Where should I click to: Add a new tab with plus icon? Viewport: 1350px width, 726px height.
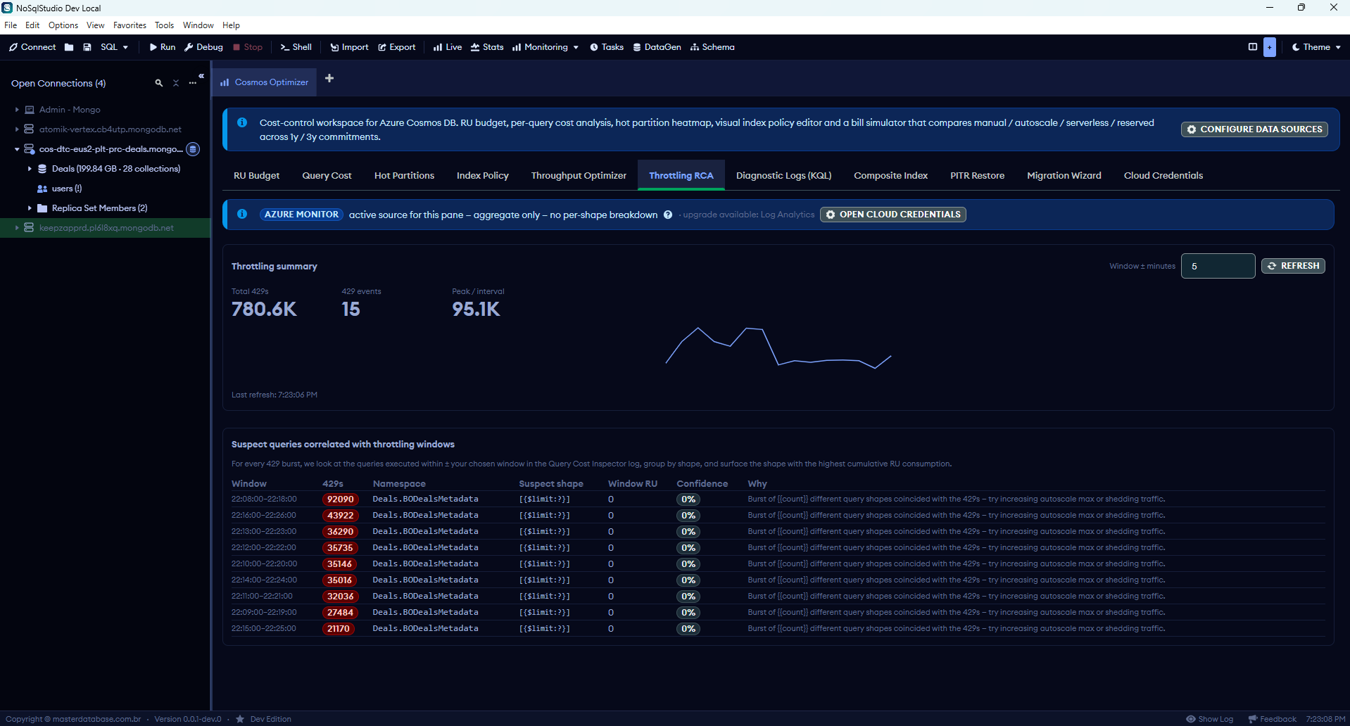329,78
